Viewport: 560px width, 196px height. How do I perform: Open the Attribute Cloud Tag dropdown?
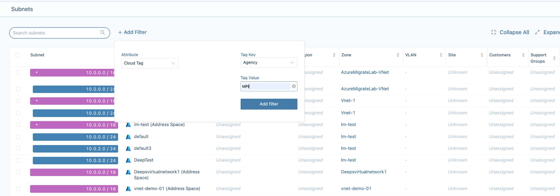pos(150,63)
